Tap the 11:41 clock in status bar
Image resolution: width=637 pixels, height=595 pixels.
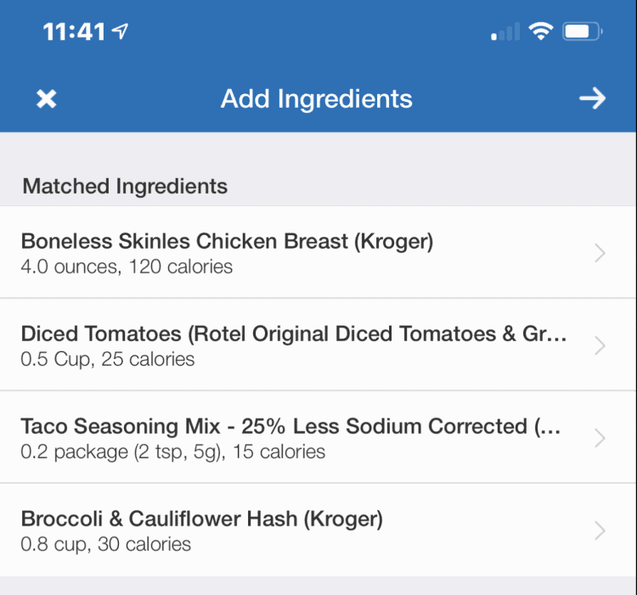coord(74,32)
